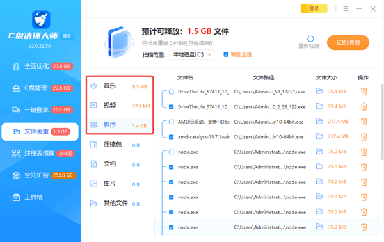384x242 pixels.
Task: Click the path ending in _58_122 (1).exe
Action: (269, 92)
